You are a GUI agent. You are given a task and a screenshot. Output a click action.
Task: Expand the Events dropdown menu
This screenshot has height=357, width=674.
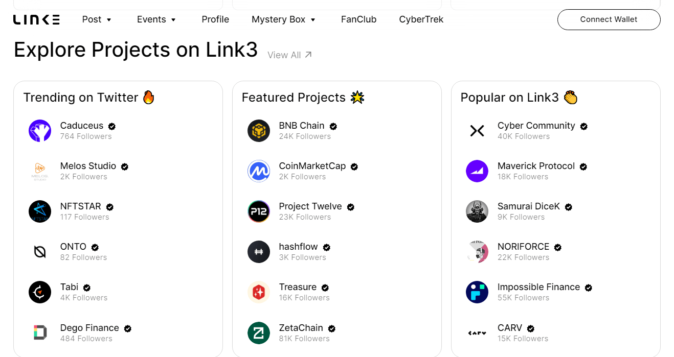pyautogui.click(x=156, y=19)
